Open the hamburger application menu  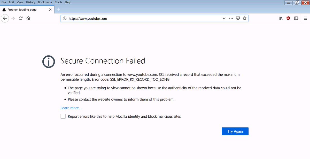(305, 18)
